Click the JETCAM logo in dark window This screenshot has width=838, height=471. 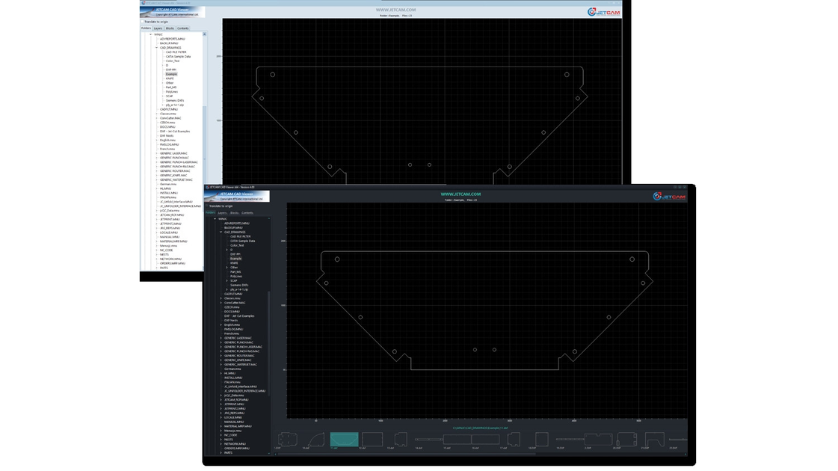pos(669,197)
